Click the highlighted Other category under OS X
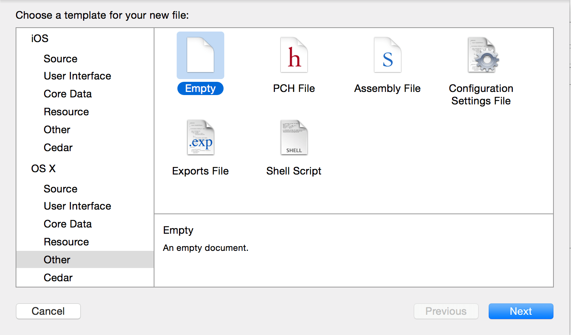571x335 pixels. [x=85, y=259]
